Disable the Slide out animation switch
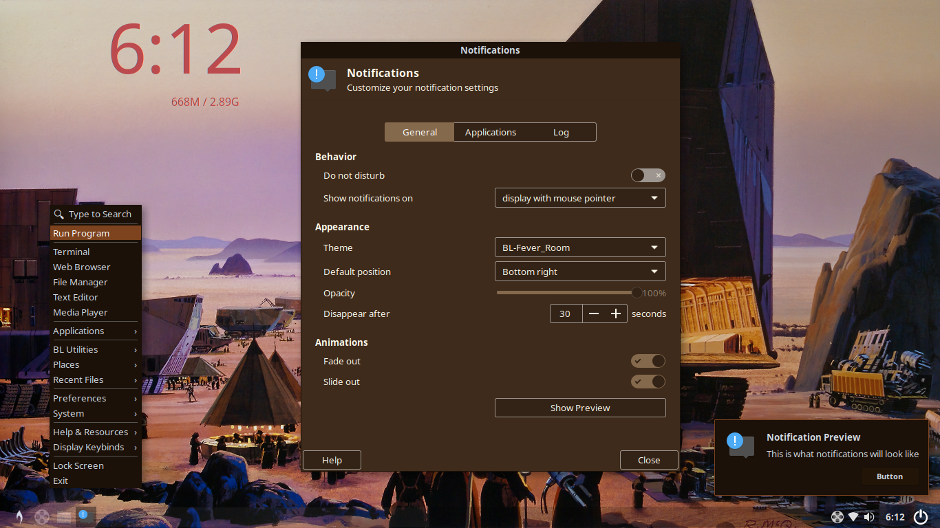 coord(648,382)
